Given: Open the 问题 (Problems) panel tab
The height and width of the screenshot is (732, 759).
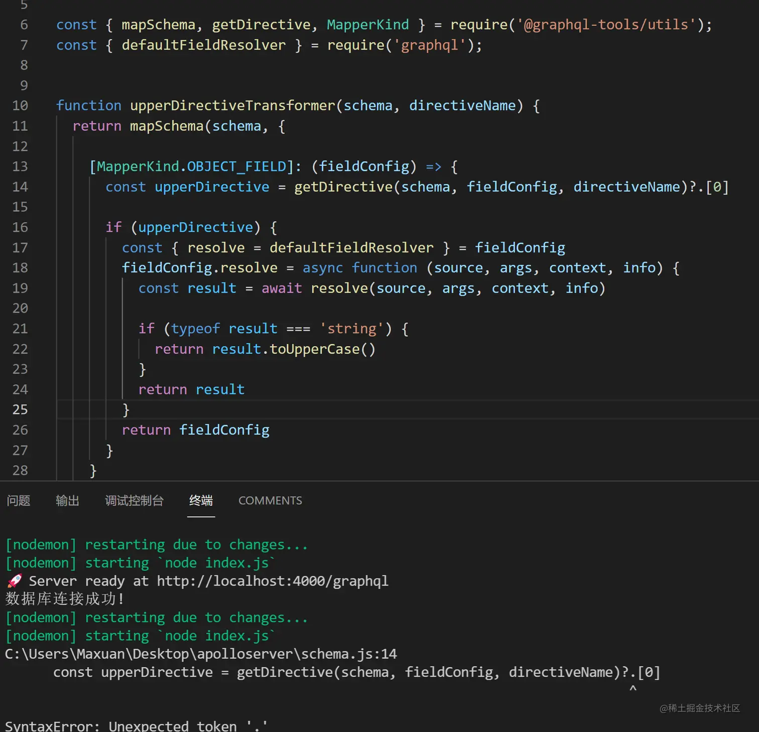Looking at the screenshot, I should (19, 500).
